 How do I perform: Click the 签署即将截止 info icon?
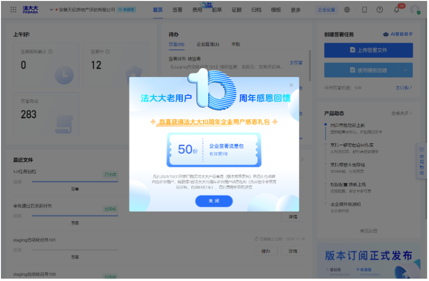coord(51,52)
